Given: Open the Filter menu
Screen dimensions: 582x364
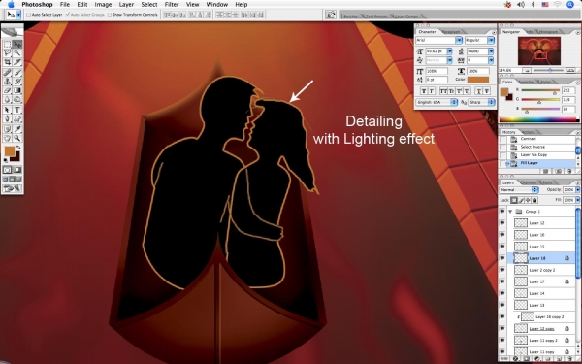Looking at the screenshot, I should pyautogui.click(x=172, y=5).
